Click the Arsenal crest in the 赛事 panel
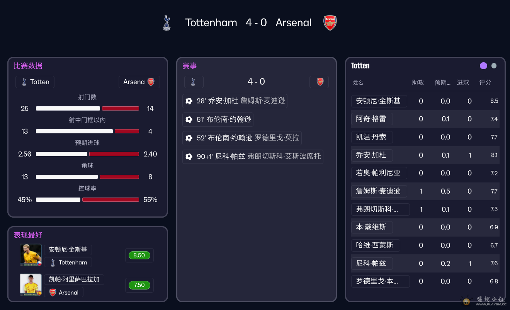510x310 pixels. click(x=320, y=82)
